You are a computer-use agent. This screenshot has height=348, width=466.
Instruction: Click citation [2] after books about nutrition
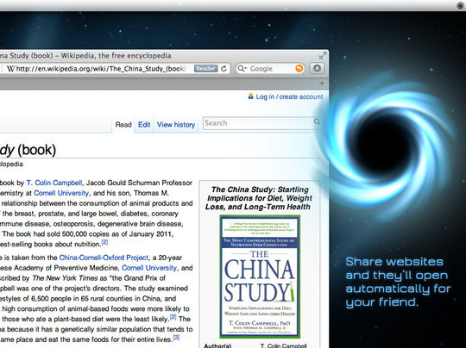[105, 242]
